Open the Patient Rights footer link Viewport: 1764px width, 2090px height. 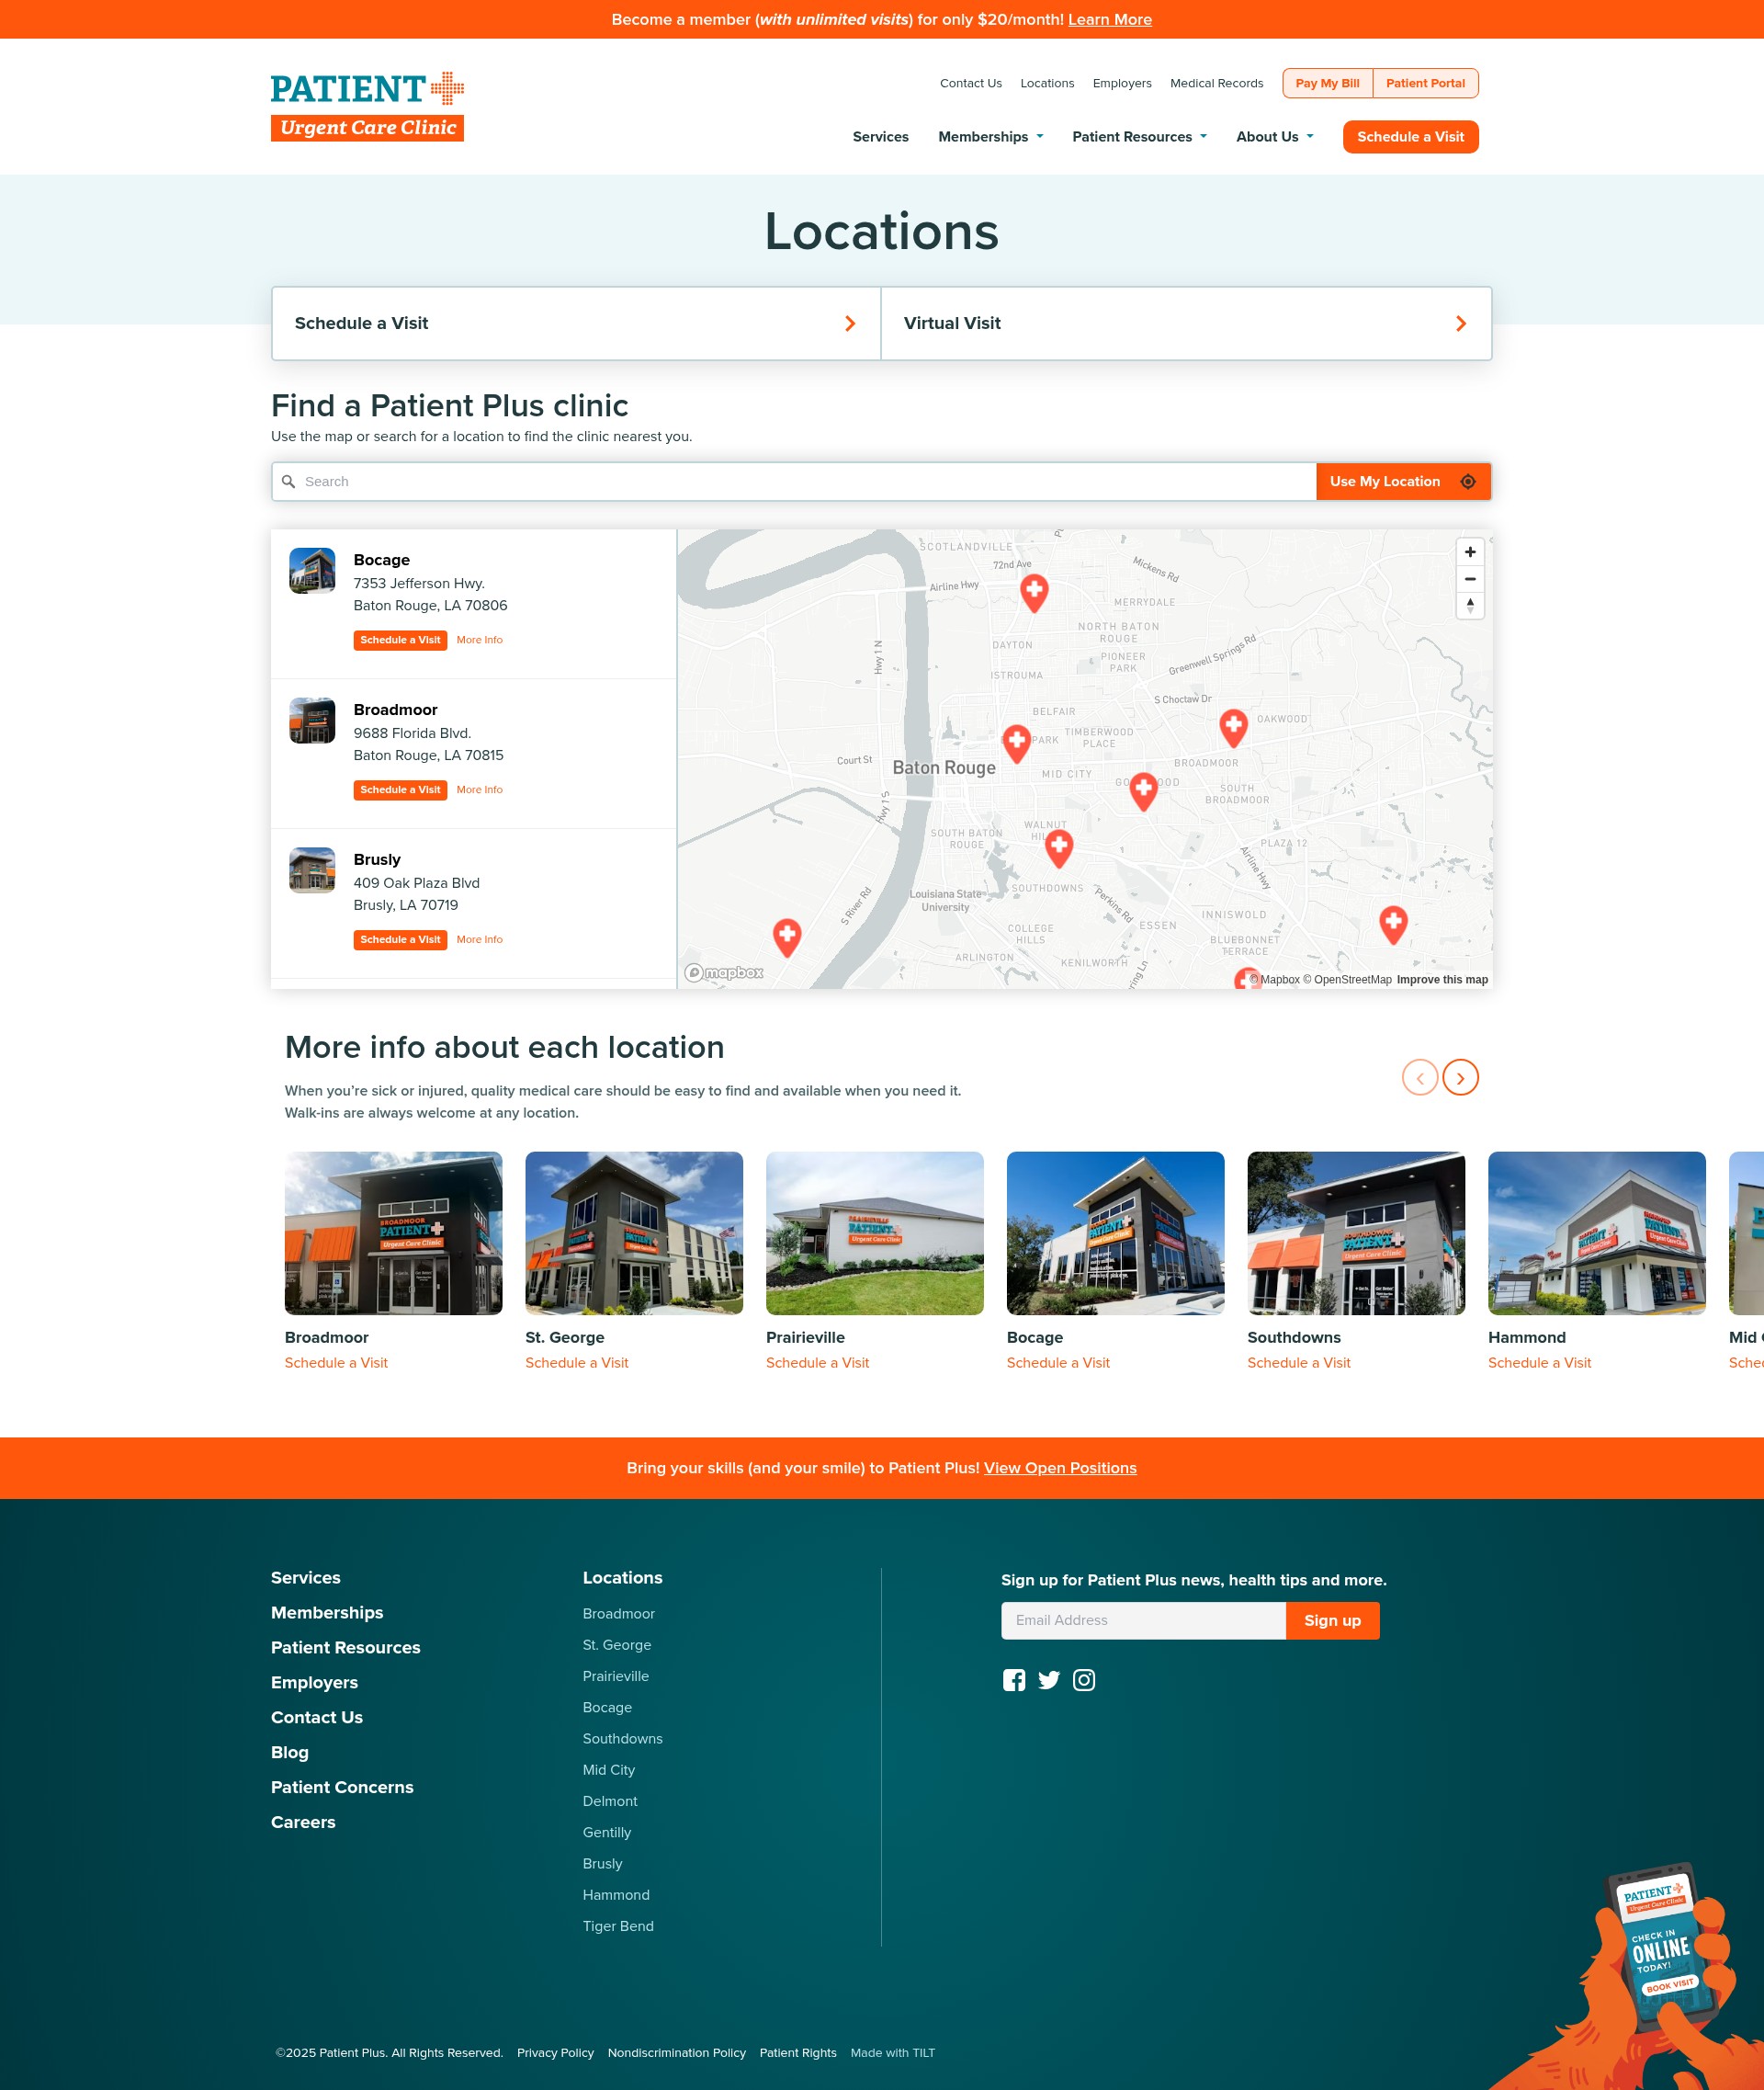[798, 2052]
